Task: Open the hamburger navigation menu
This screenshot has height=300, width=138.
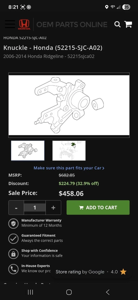Action: [10, 24]
